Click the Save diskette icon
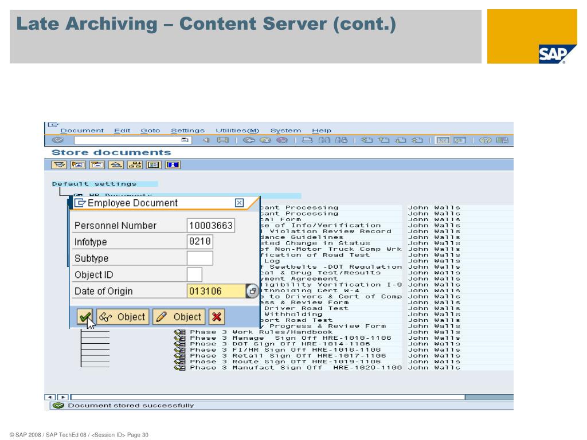The image size is (587, 440). coord(223,140)
